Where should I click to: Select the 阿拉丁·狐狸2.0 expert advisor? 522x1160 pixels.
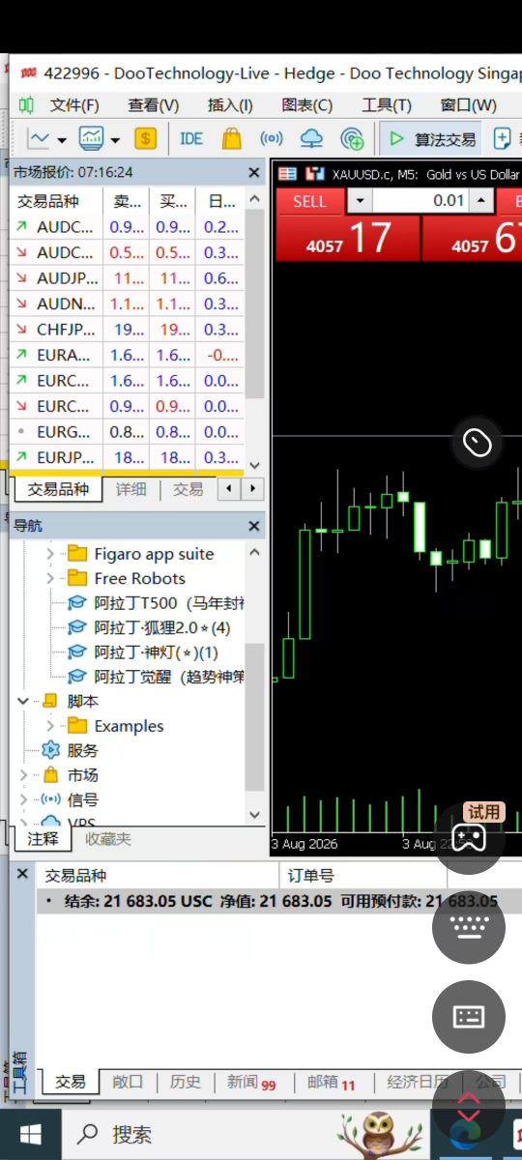(x=149, y=627)
